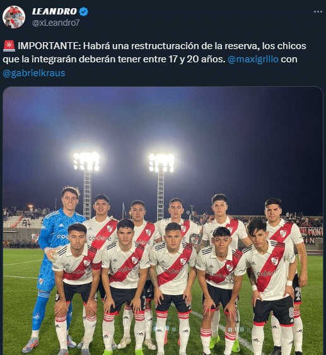Viewport: 326px width, 355px height.
Task: Click the word IMPORTANTE in the tweet
Action: (49, 46)
